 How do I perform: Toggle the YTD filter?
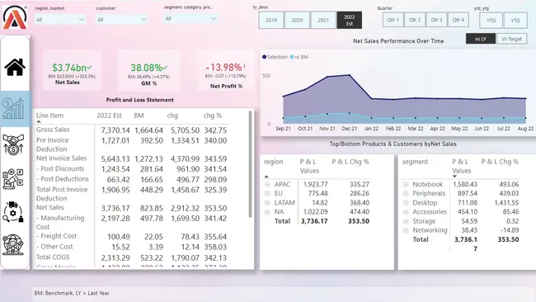pyautogui.click(x=491, y=20)
